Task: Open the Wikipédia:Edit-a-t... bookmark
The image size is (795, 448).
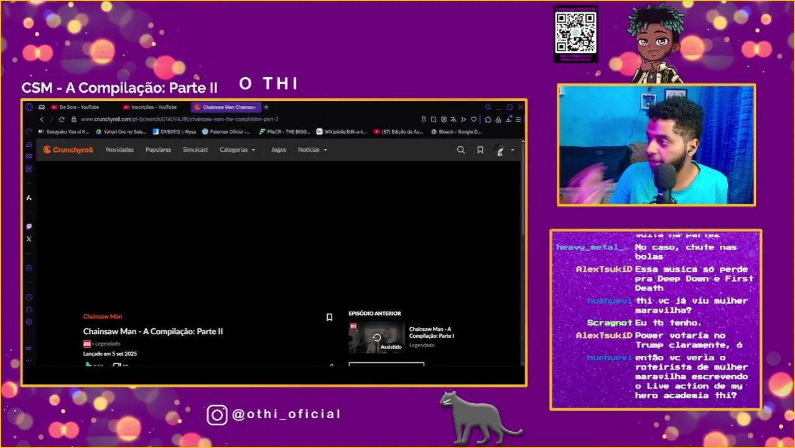Action: tap(342, 132)
